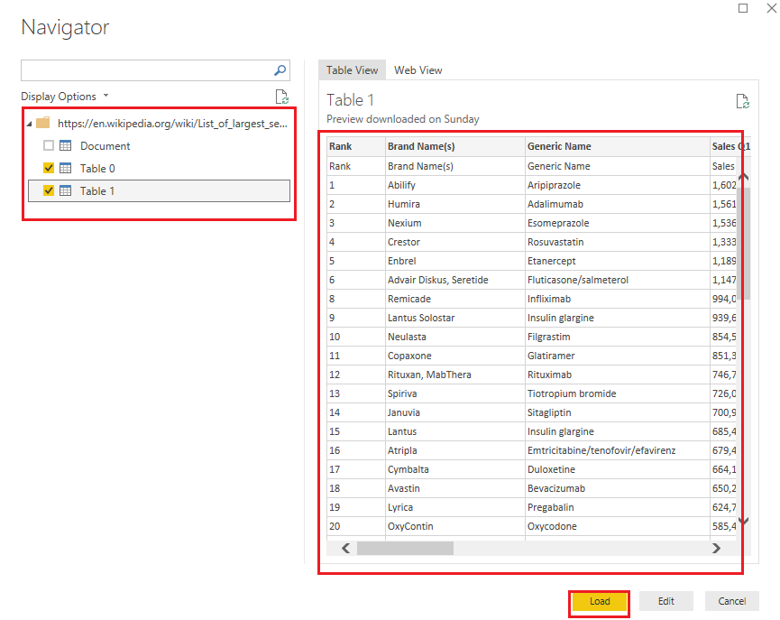Maximize the Navigator window
This screenshot has height=620, width=780.
(743, 8)
